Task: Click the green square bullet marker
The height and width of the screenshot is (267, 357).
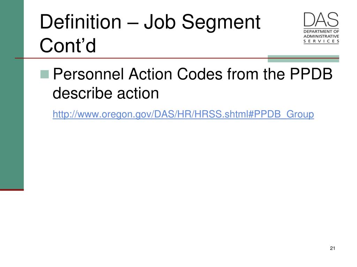Action: (x=45, y=74)
